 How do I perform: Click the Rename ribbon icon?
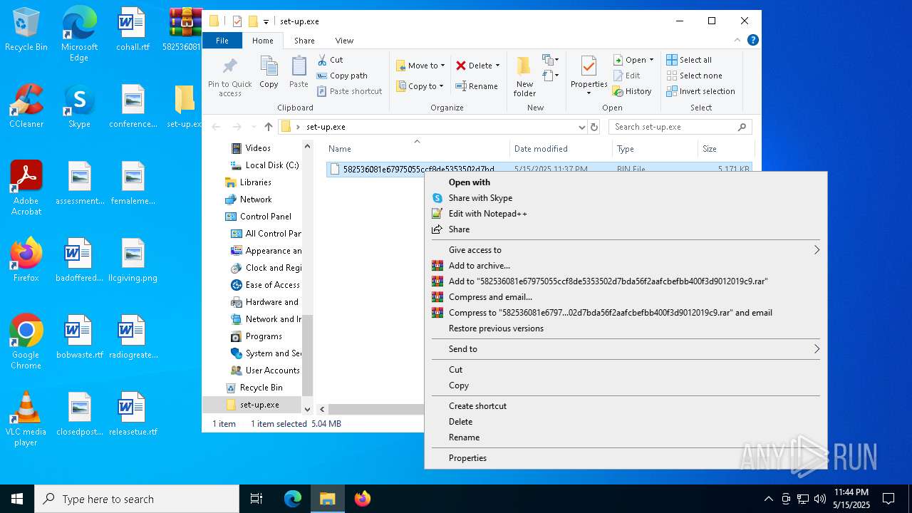(477, 86)
